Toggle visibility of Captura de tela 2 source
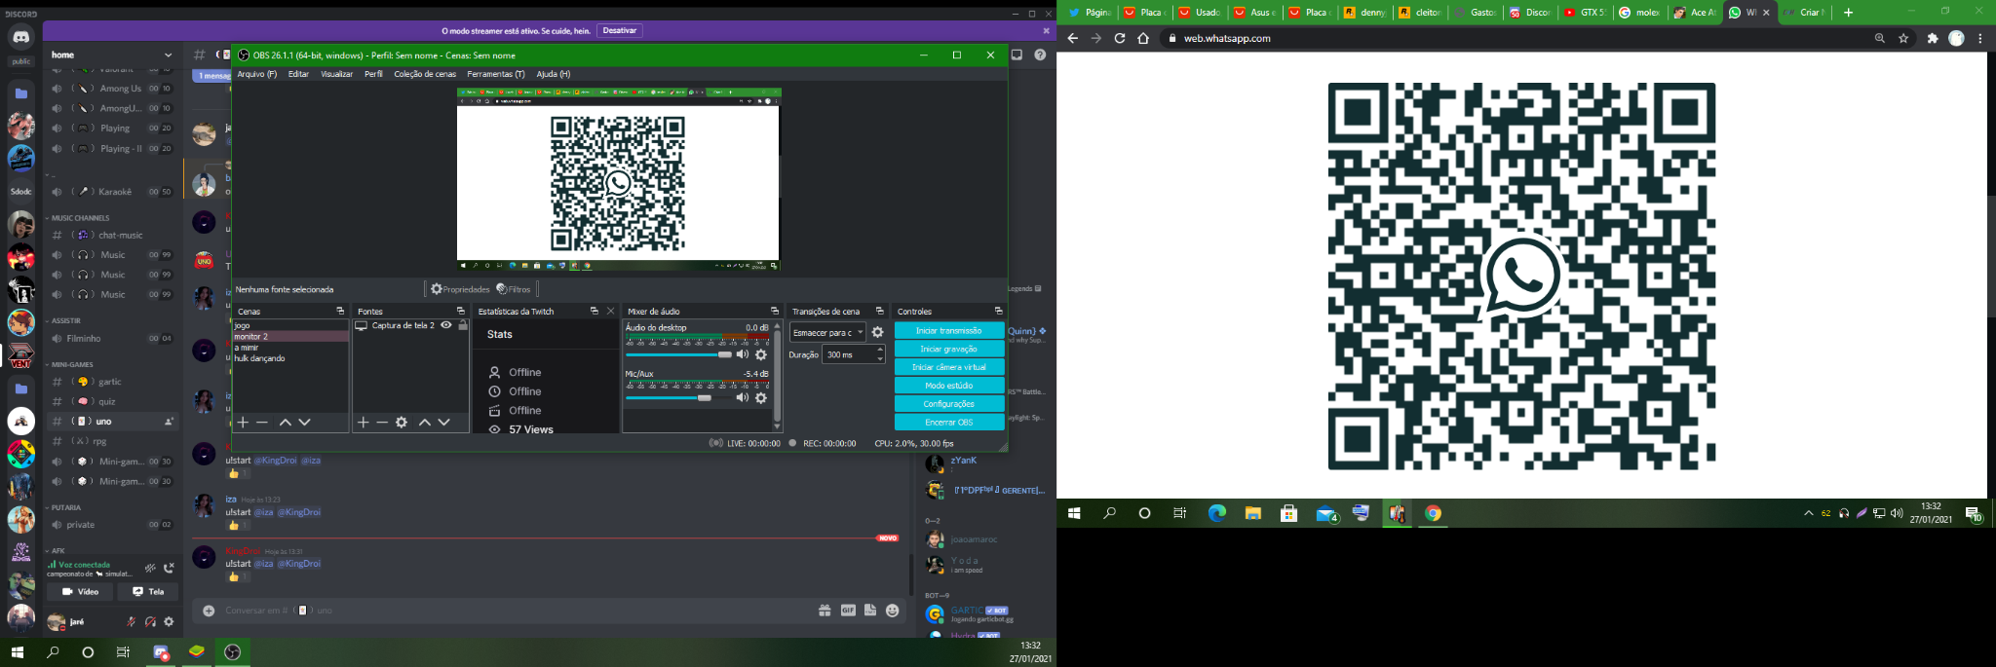This screenshot has height=667, width=1996. coord(446,325)
